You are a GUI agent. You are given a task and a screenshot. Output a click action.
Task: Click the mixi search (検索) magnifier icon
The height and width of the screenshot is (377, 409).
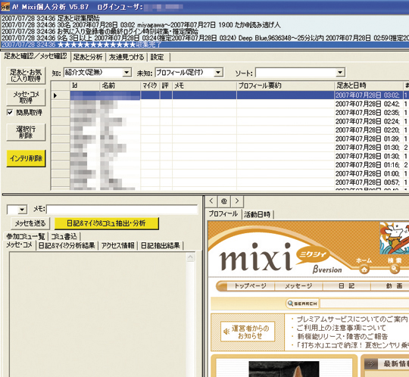(395, 269)
